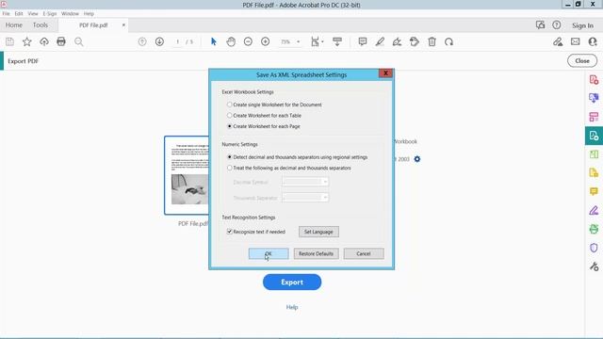The image size is (603, 339).
Task: Zoom out with the minus icon
Action: pos(248,41)
